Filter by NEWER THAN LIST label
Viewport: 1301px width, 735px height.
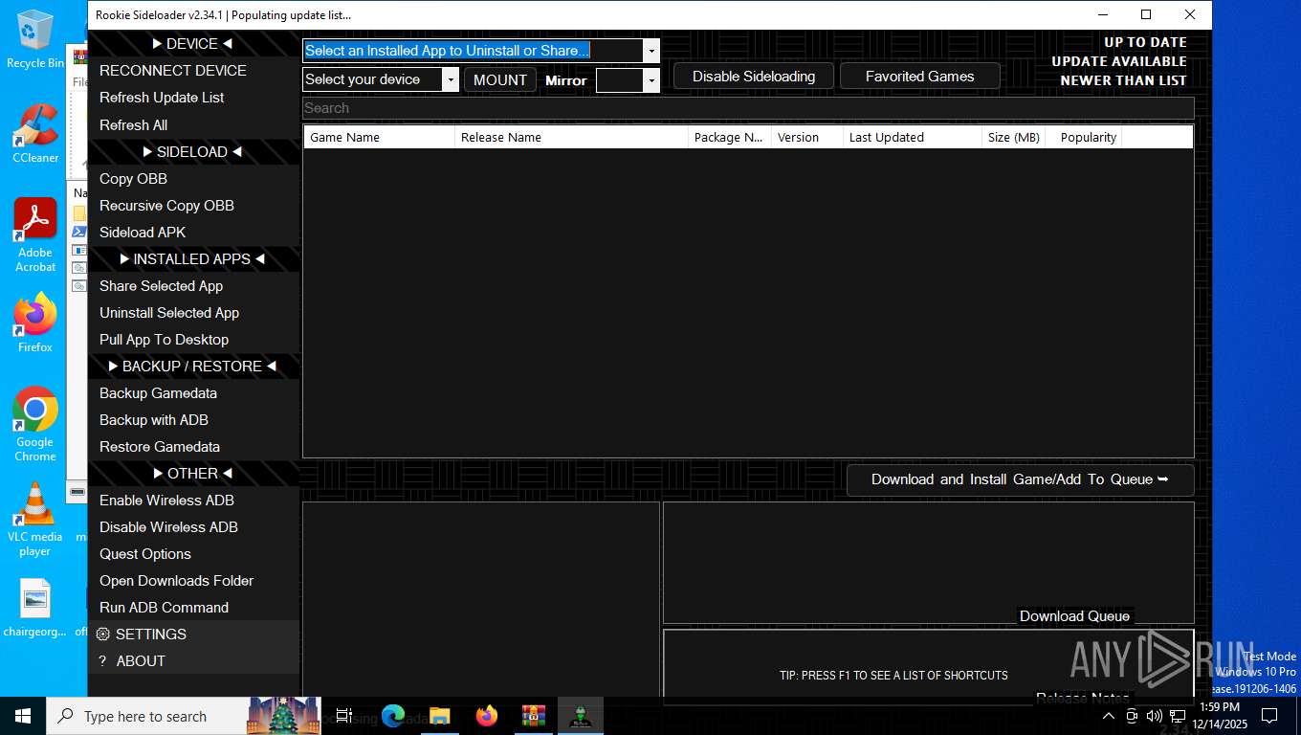(x=1123, y=80)
